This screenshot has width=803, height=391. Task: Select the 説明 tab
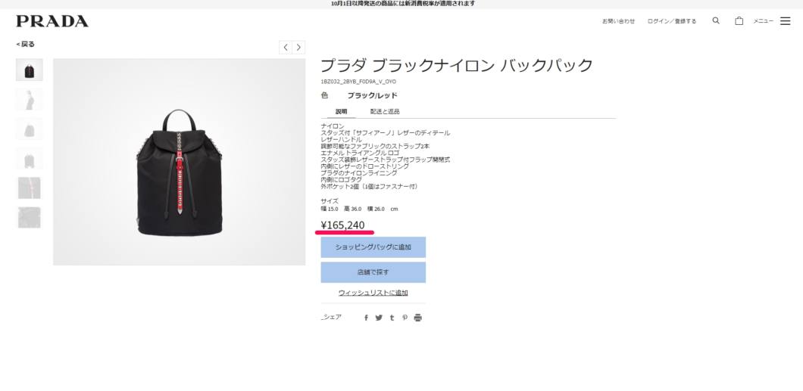[x=341, y=111]
